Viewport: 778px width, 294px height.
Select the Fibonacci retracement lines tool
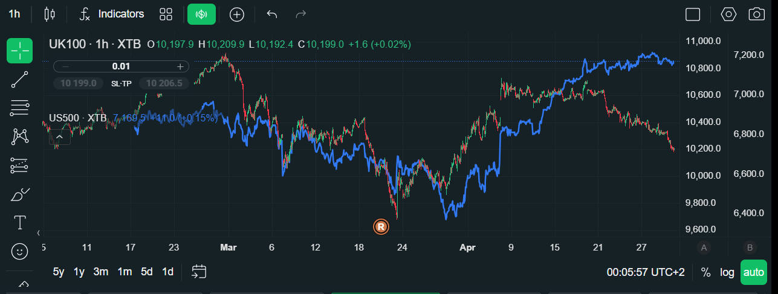coord(19,108)
